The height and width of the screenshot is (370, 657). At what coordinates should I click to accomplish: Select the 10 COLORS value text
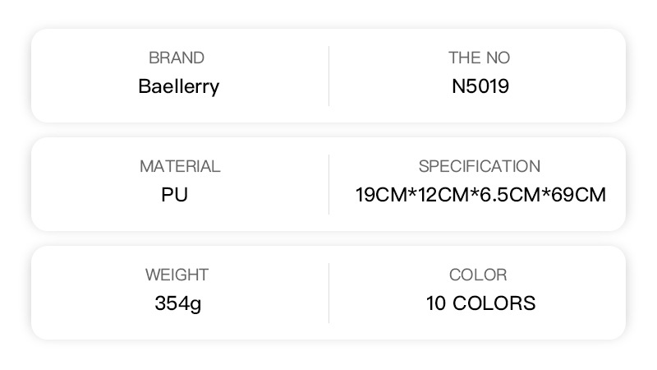(x=480, y=303)
